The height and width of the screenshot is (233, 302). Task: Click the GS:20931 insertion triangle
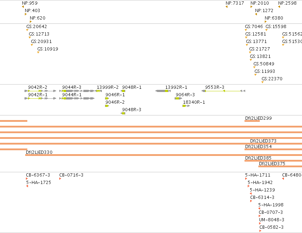(32, 45)
